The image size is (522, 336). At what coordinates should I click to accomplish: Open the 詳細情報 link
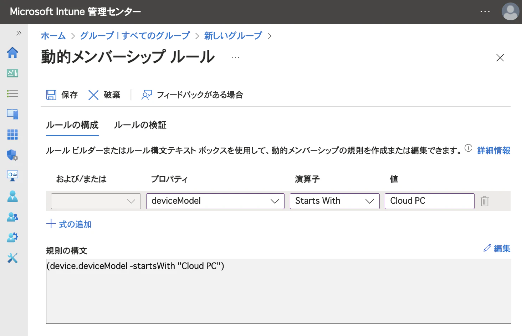click(494, 151)
